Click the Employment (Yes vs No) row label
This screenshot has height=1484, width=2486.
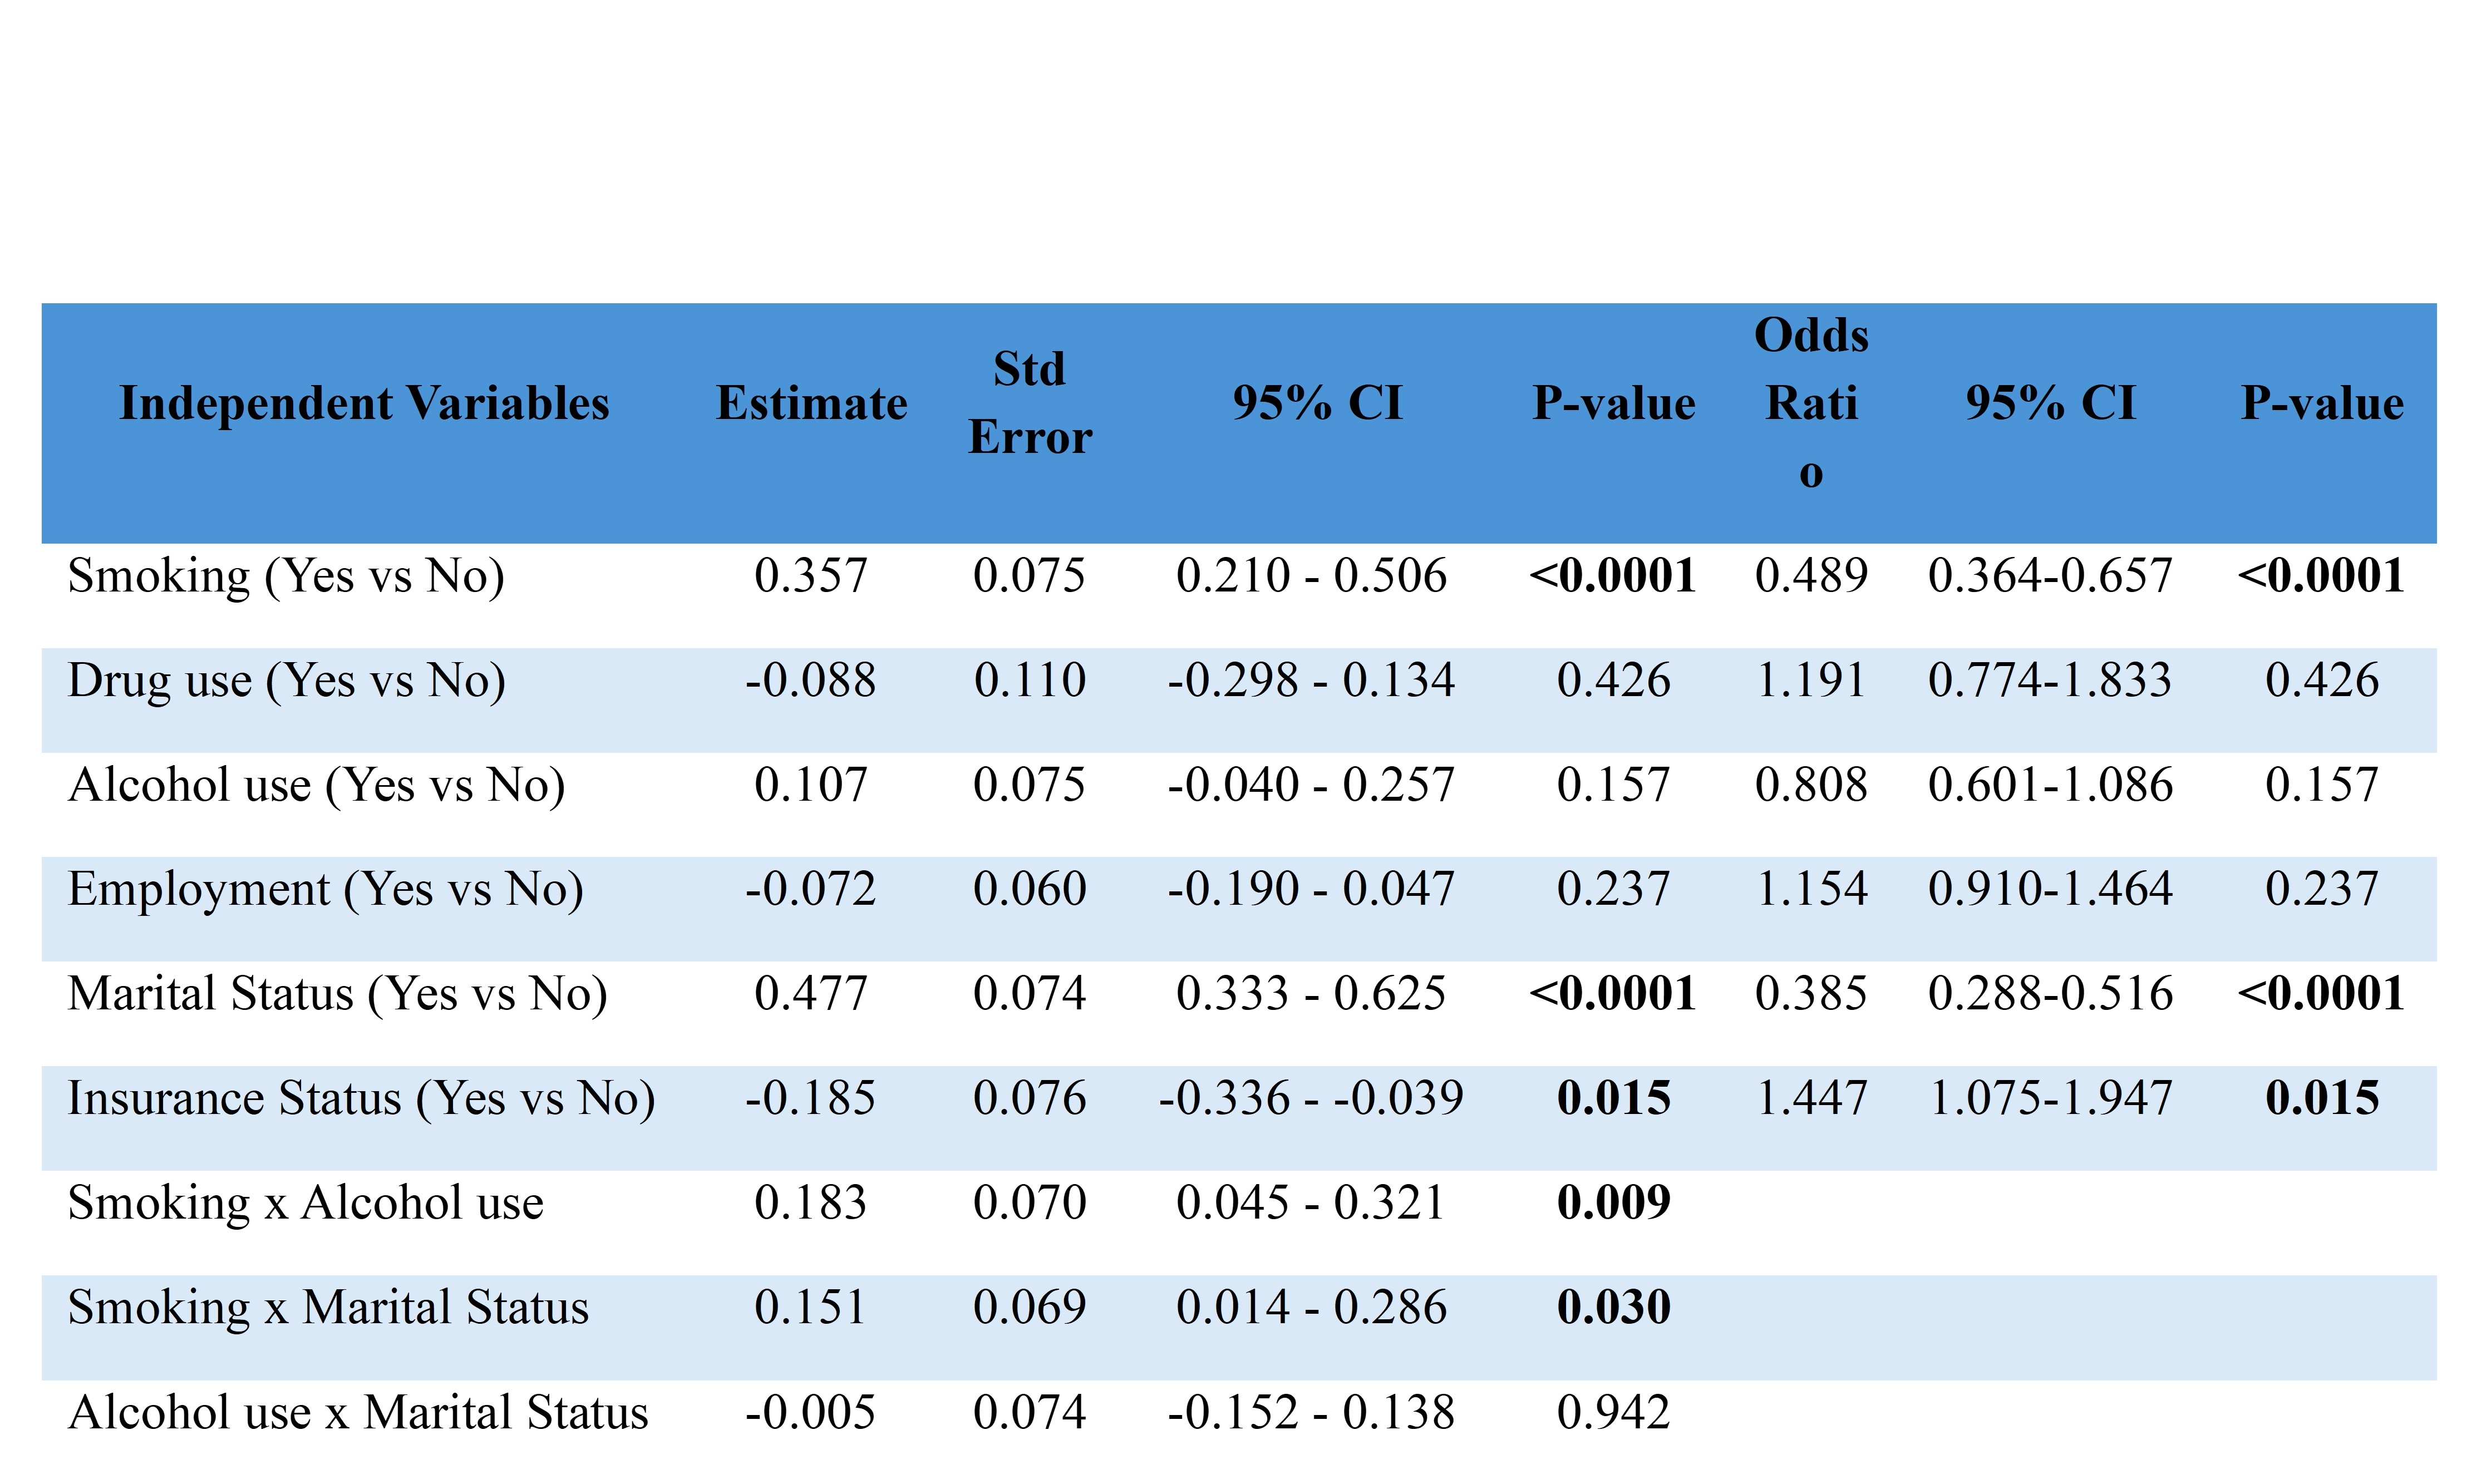point(325,889)
